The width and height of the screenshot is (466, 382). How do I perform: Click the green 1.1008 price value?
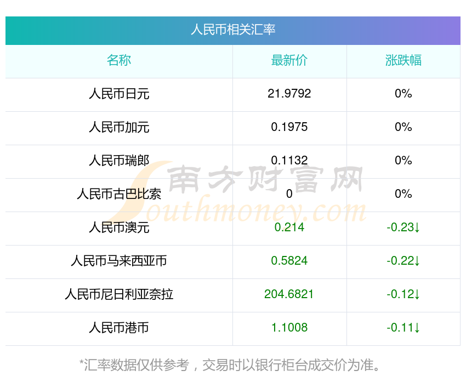[x=289, y=328]
